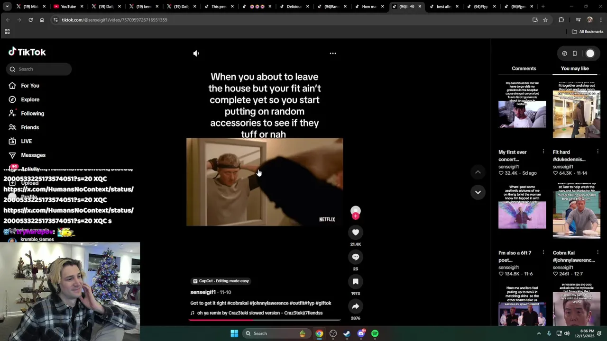This screenshot has height=341, width=607.
Task: Open the browser apps grid shortcut
Action: [7, 32]
